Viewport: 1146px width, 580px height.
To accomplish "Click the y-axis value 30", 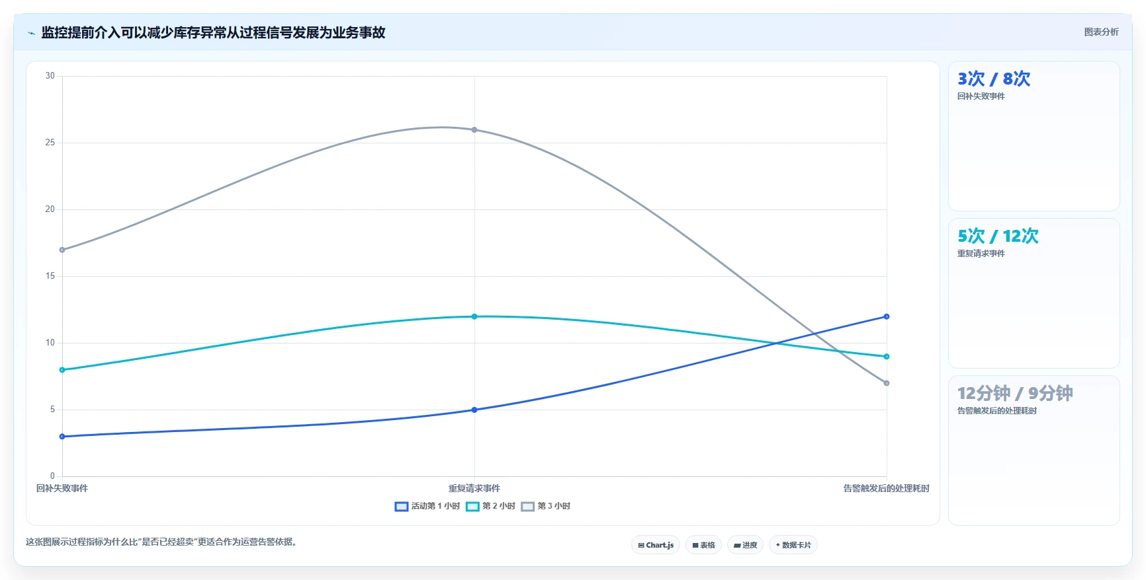I will [50, 76].
